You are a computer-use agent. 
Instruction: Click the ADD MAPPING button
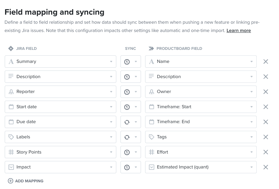click(x=26, y=181)
